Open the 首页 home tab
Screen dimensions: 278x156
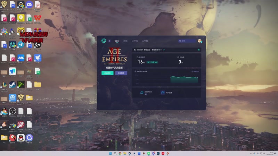pos(117,41)
